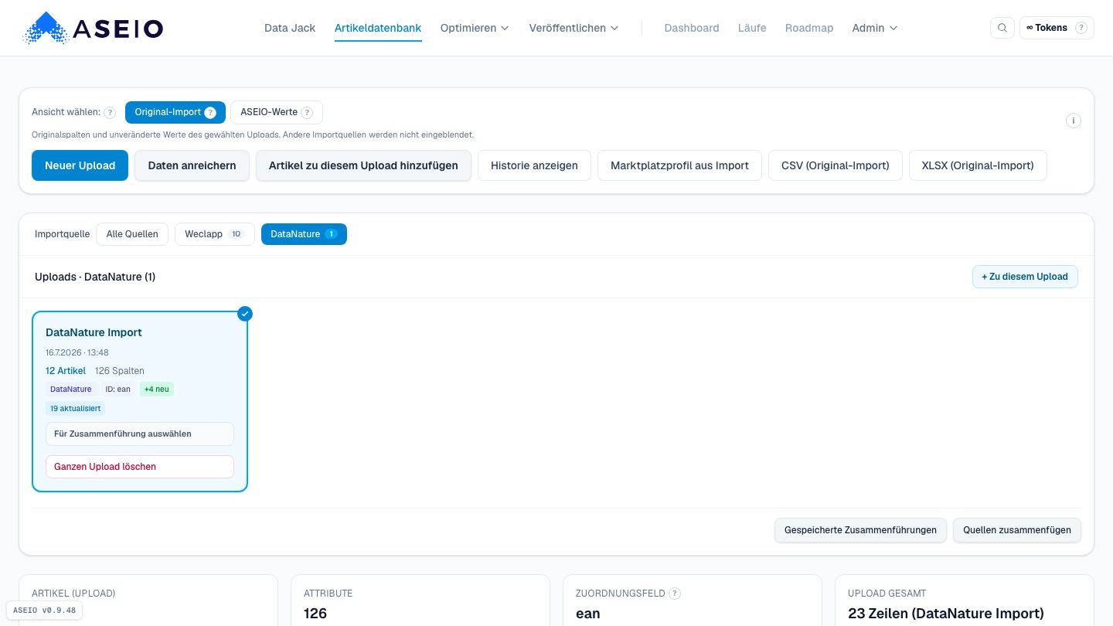Click help icon next to Ansicht wählen
This screenshot has height=626, width=1113.
pyautogui.click(x=110, y=113)
